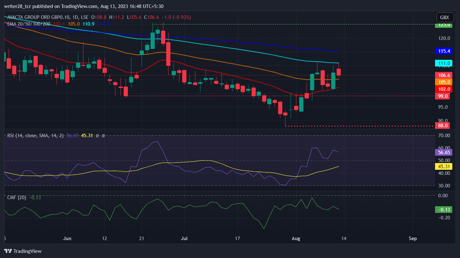
Task: Click the orange 105.0 label on price axis
Action: coord(444,82)
